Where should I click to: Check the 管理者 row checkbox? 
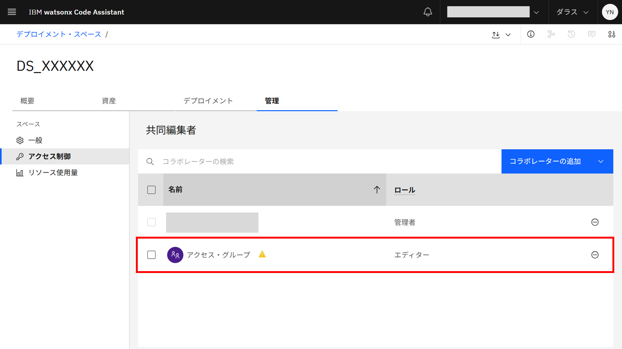pyautogui.click(x=151, y=222)
